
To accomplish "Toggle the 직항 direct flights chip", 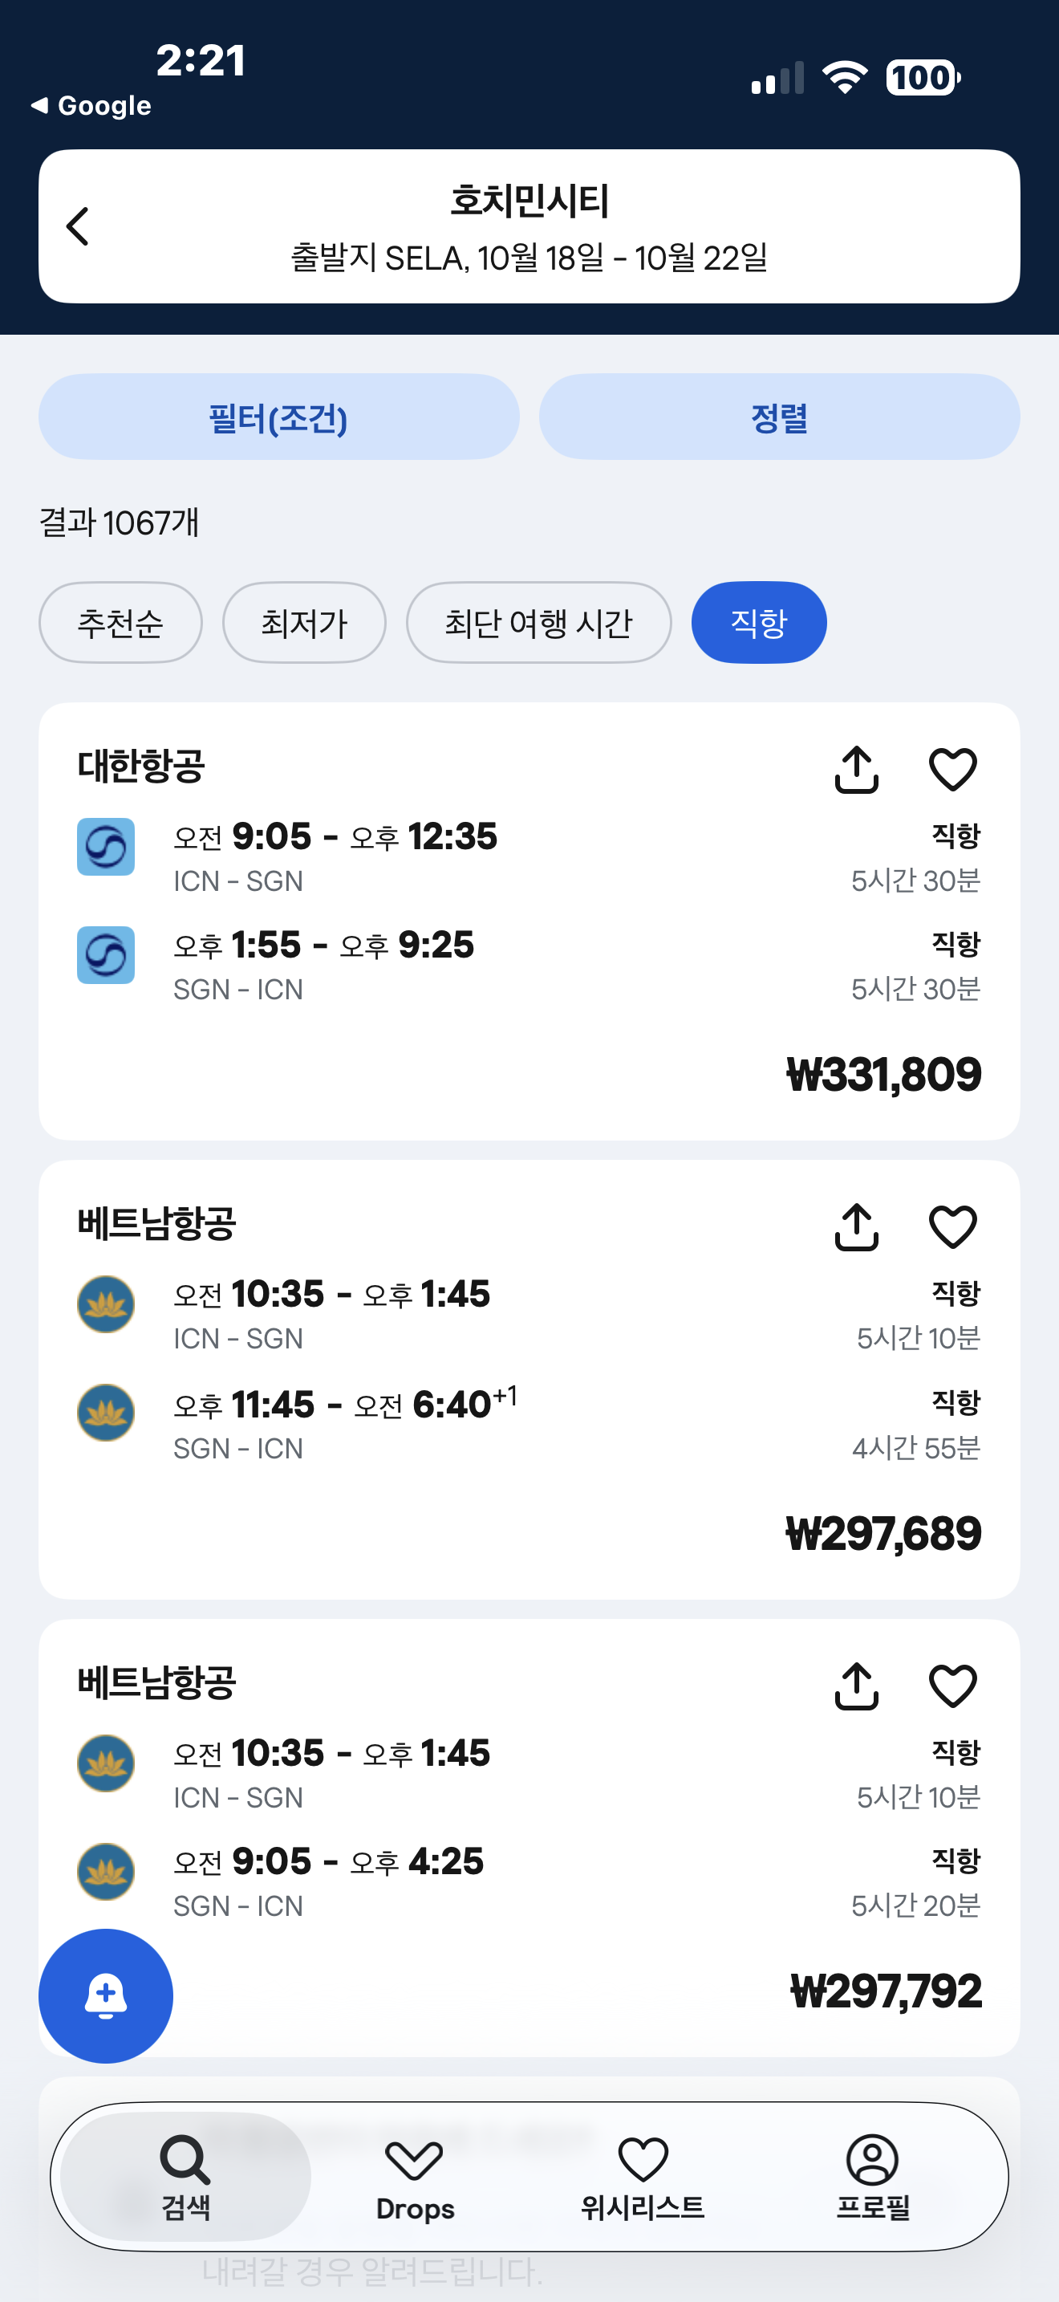I will click(x=758, y=623).
